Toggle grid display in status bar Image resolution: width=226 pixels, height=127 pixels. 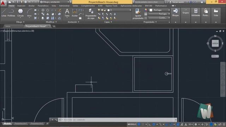[x=139, y=124]
